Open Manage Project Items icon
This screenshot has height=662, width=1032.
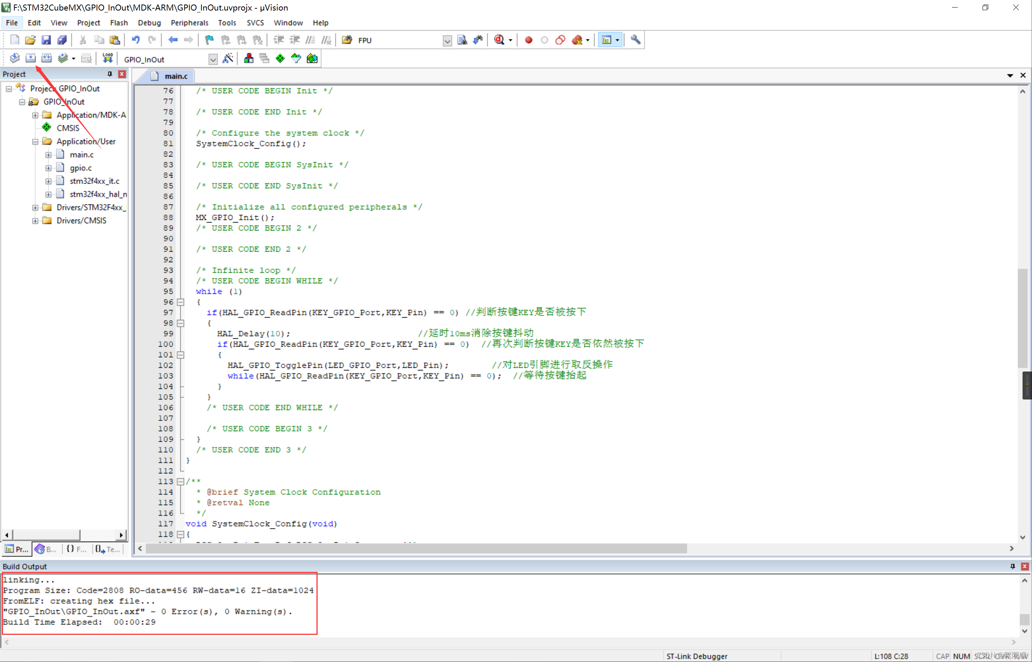point(249,58)
